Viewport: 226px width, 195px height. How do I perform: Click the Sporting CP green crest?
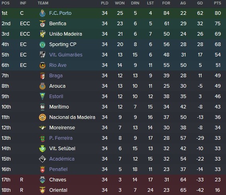coord(42,44)
